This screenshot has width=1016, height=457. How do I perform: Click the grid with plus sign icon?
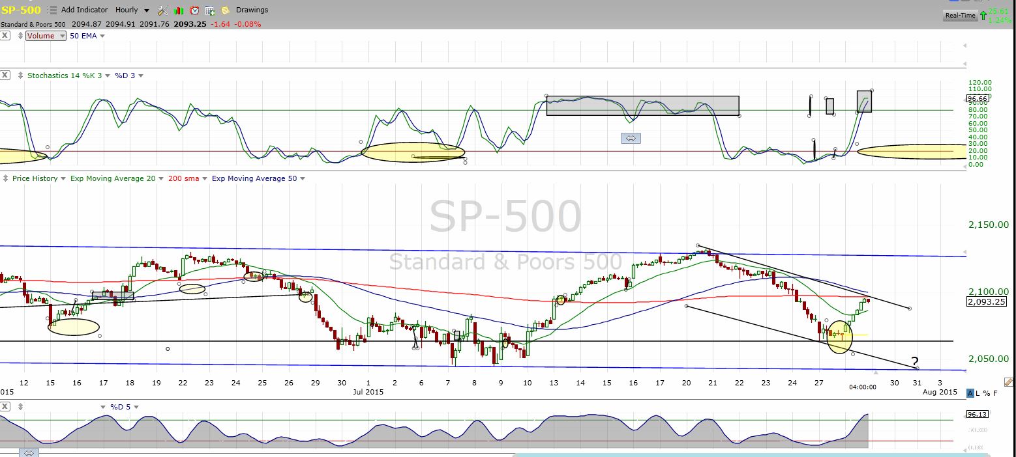210,10
